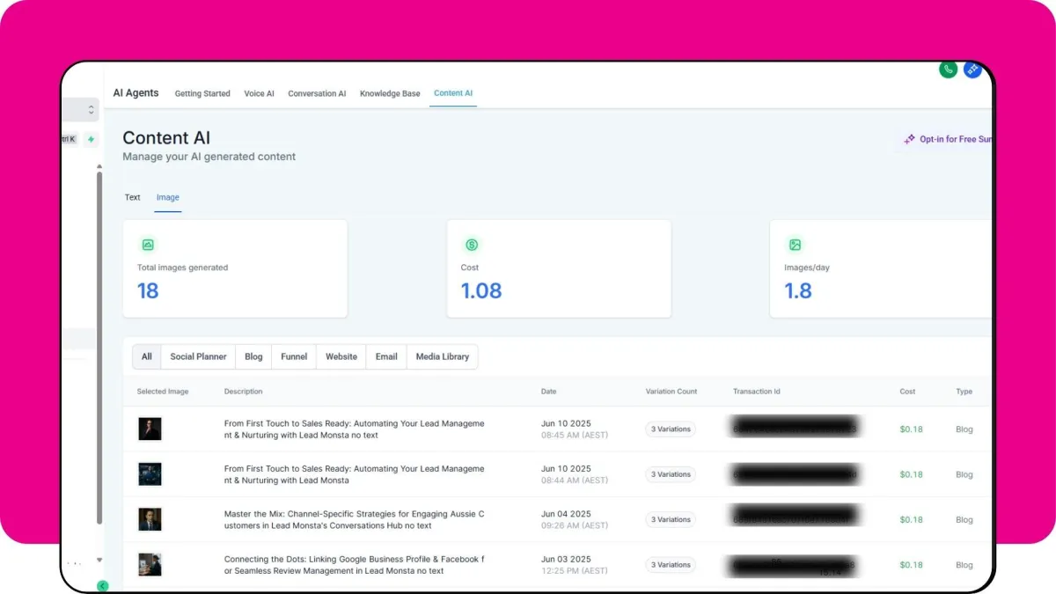Click the Description column header

click(x=243, y=392)
